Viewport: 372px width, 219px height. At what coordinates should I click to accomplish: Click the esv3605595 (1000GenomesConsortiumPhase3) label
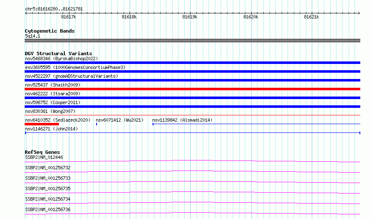point(75,67)
